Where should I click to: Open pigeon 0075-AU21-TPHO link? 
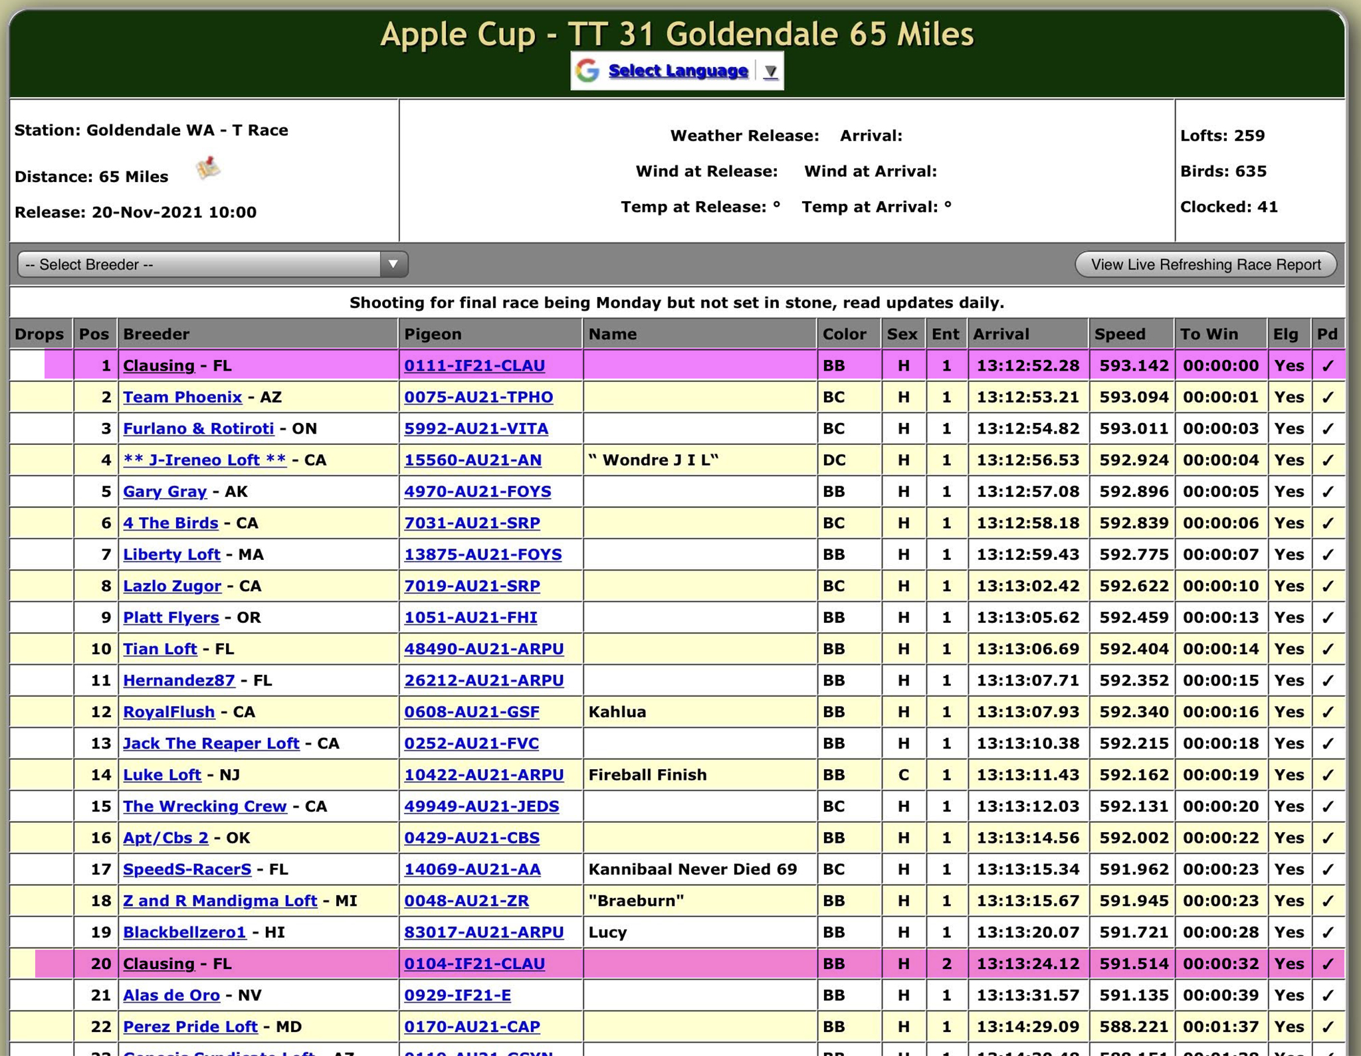point(478,397)
